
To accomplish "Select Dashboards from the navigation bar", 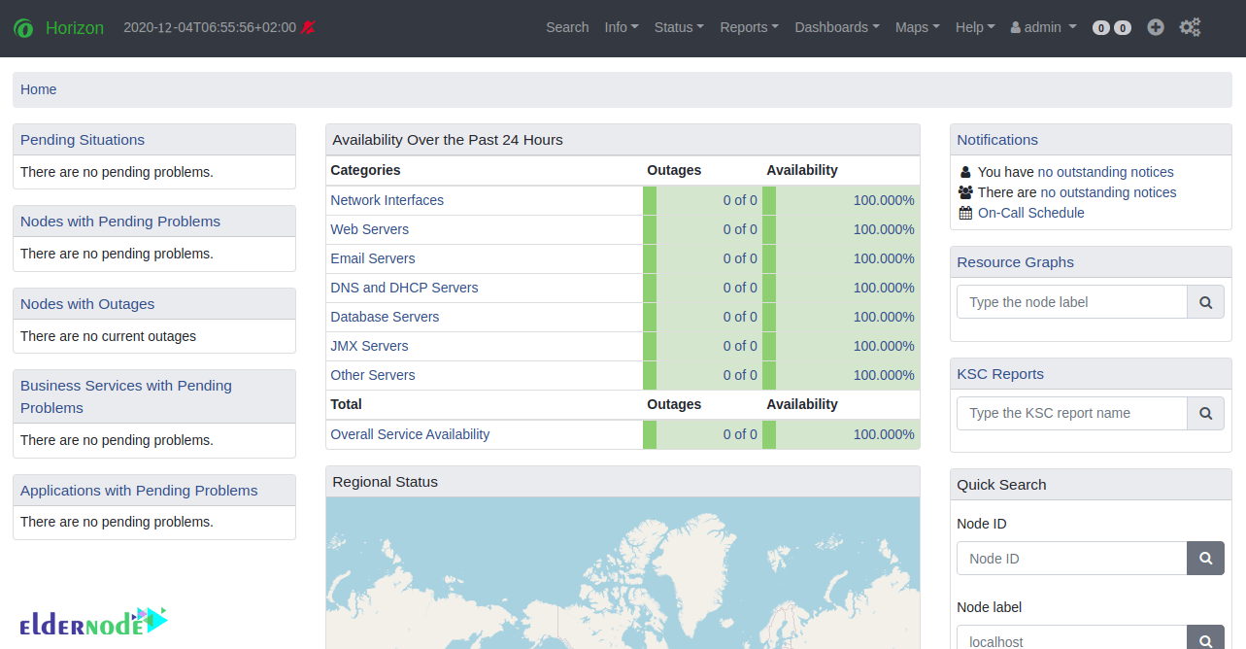I will tap(835, 27).
